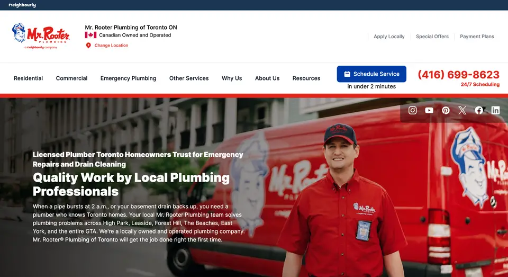508x277 pixels.
Task: Open the X (Twitter) social icon
Action: (x=462, y=110)
